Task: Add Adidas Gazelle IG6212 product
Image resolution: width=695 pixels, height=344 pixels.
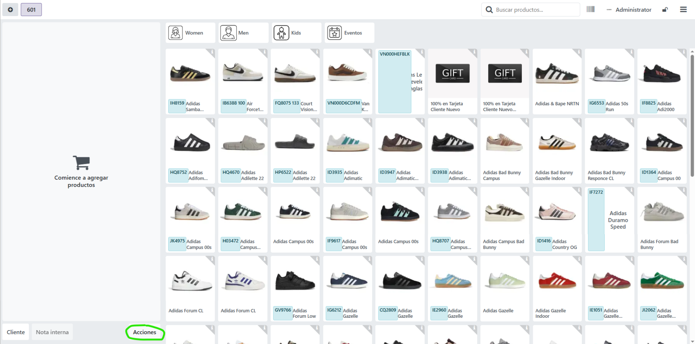Action: (348, 289)
